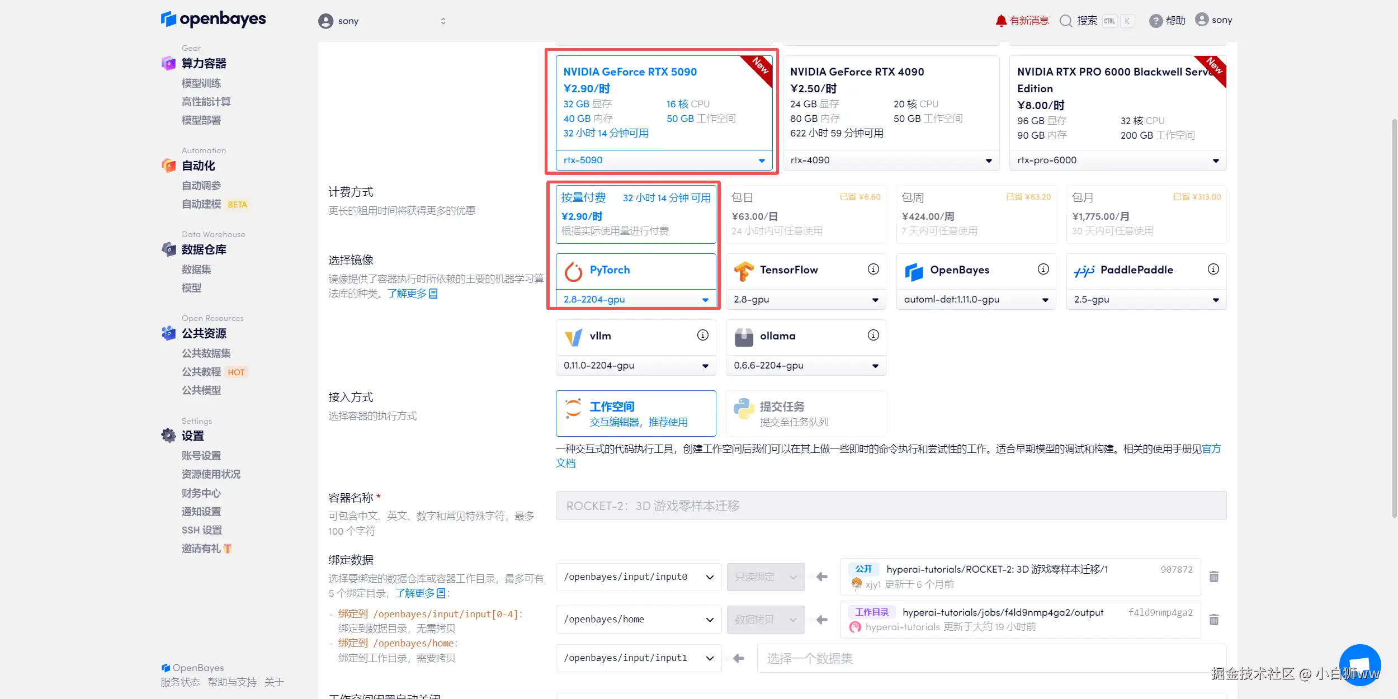Screen dimensions: 1398x699
Task: Click the PaddlePaddle info icon
Action: [x=1213, y=270]
